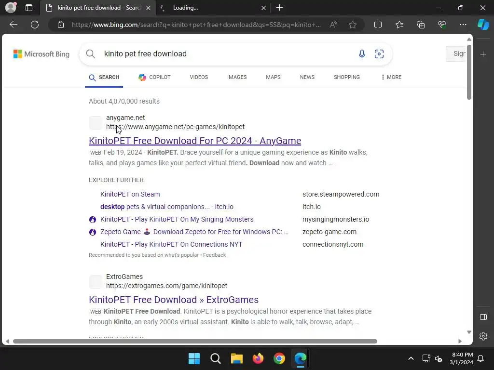Open a new browser tab
The width and height of the screenshot is (494, 370).
(x=279, y=8)
